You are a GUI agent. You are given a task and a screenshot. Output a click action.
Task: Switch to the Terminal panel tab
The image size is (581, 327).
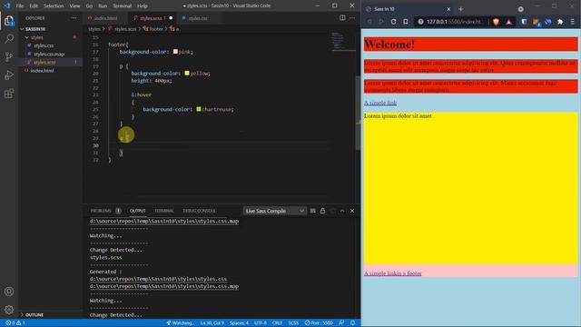(x=164, y=211)
